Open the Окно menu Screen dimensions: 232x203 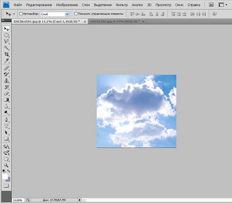tap(179, 5)
